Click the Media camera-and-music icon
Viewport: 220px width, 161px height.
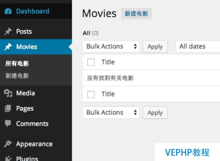[8, 93]
